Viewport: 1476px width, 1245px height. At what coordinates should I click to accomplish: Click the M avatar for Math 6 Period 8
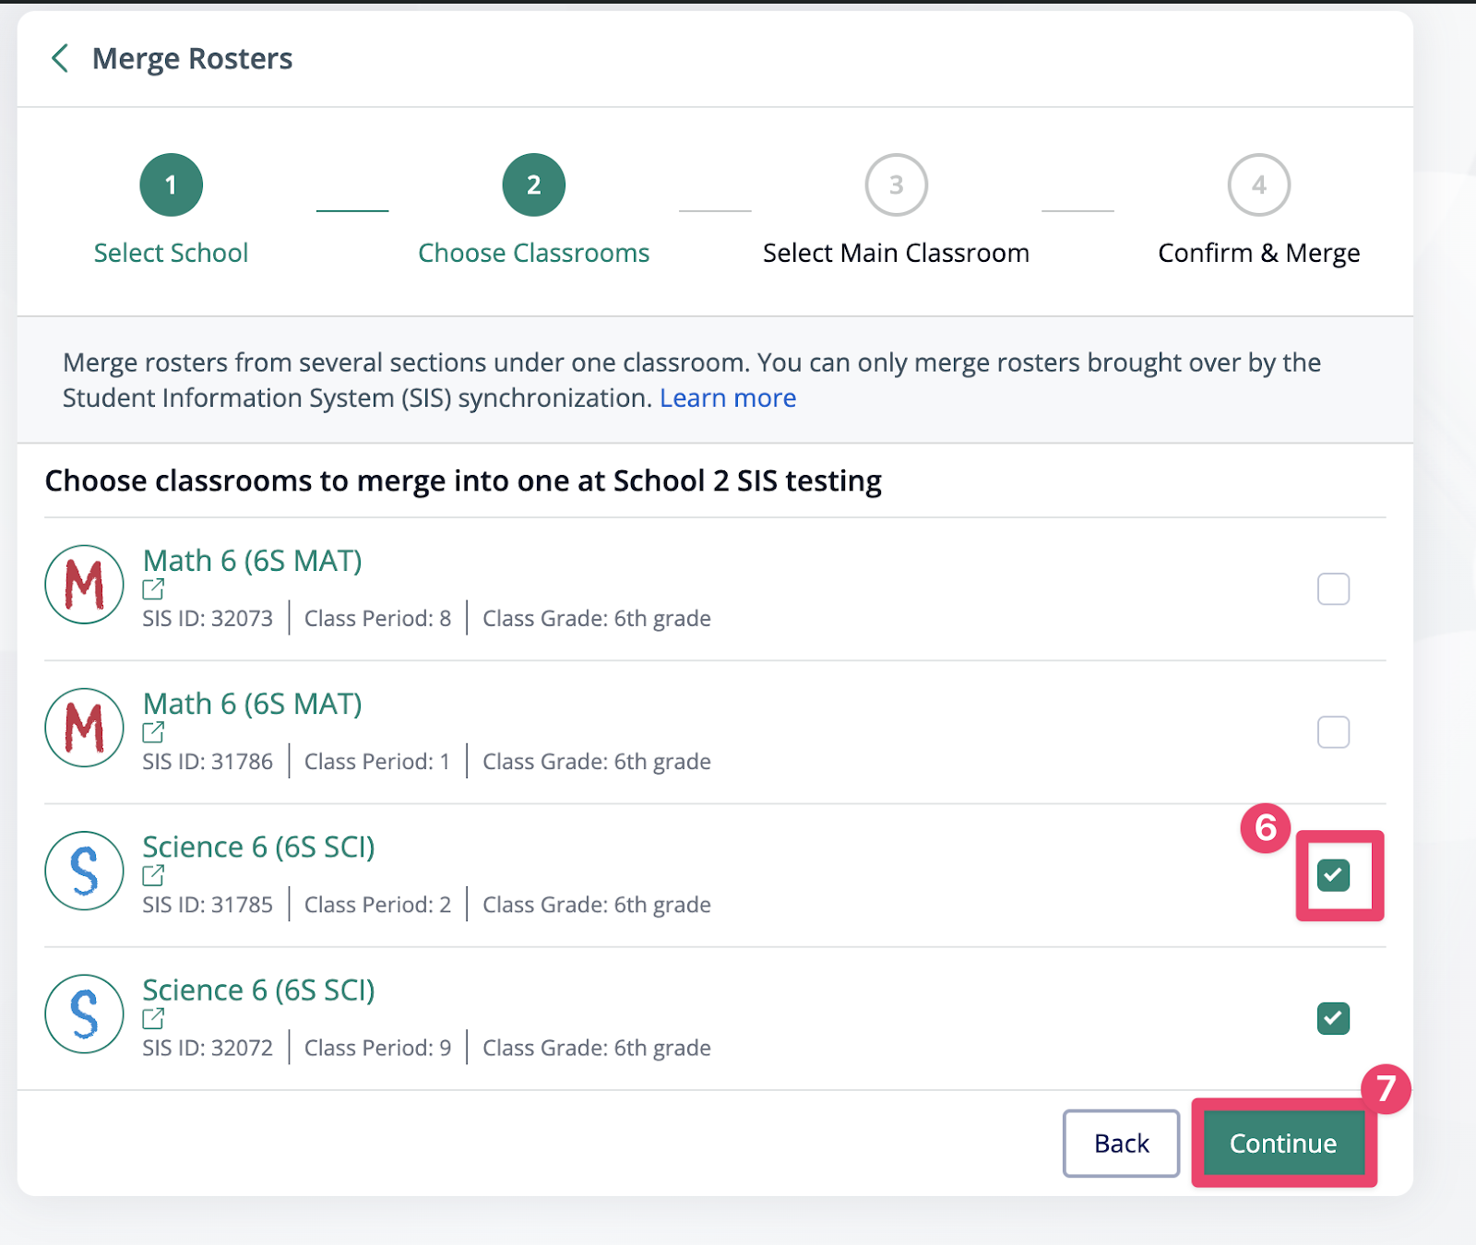[84, 585]
